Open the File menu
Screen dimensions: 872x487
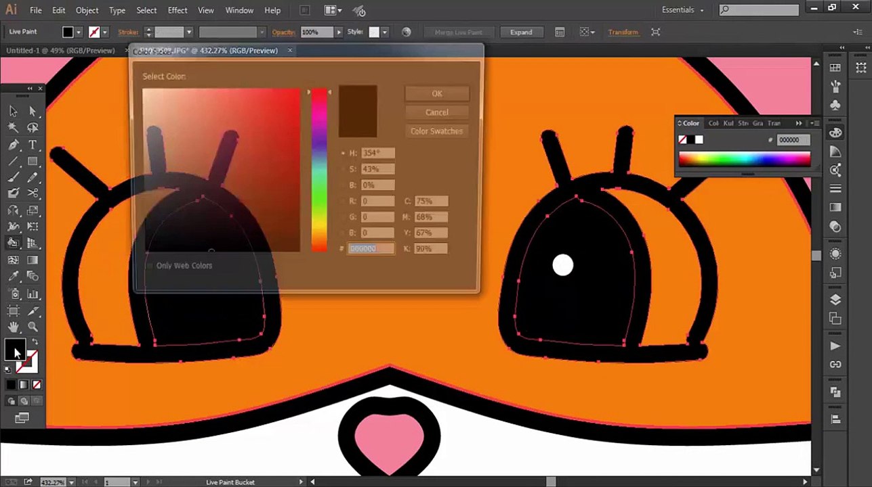pyautogui.click(x=36, y=10)
